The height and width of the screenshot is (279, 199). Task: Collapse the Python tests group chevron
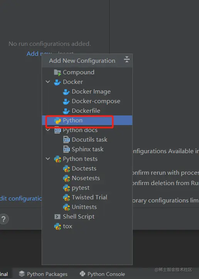(x=48, y=159)
